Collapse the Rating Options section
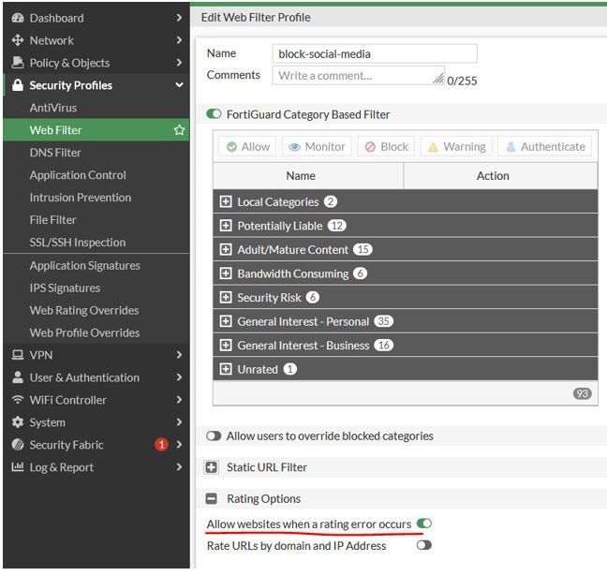 coord(212,499)
